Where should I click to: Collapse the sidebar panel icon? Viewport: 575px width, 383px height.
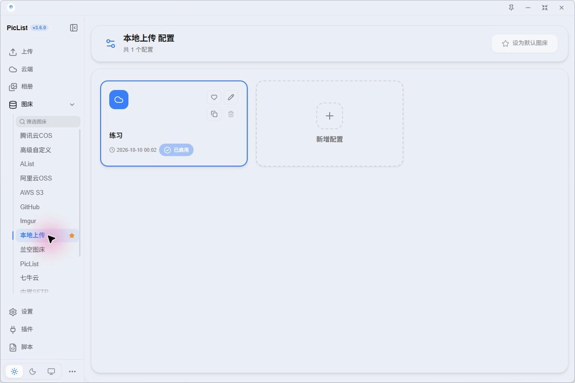(74, 28)
